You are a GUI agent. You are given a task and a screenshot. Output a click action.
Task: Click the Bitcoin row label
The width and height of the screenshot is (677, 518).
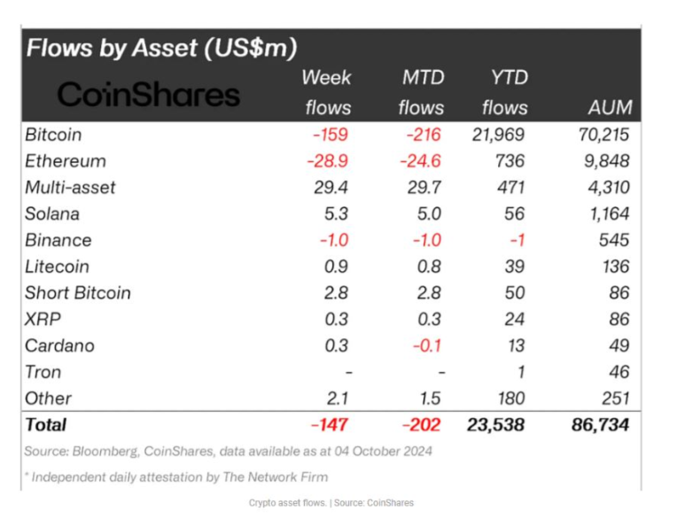pyautogui.click(x=54, y=135)
